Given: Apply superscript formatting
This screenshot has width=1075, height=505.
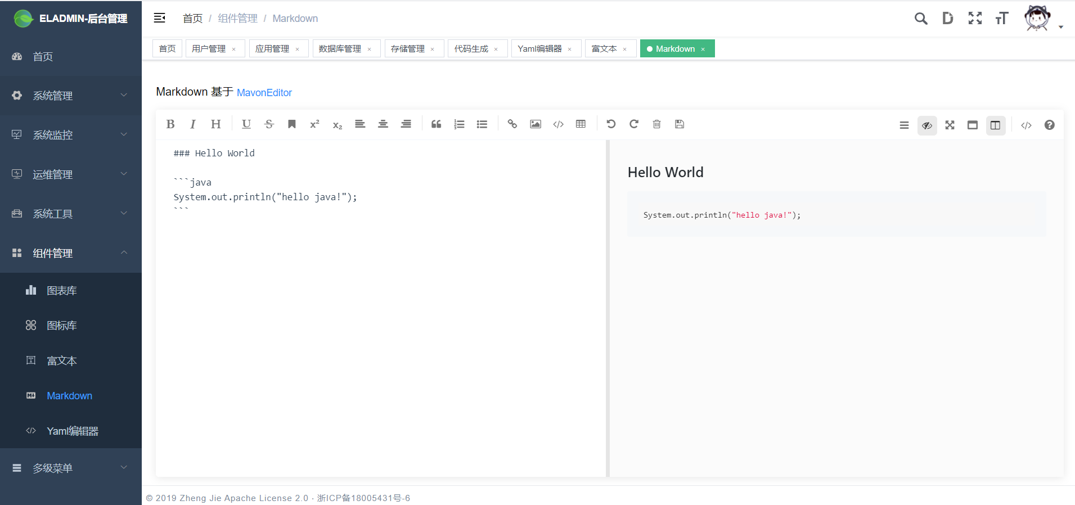Looking at the screenshot, I should click(314, 124).
